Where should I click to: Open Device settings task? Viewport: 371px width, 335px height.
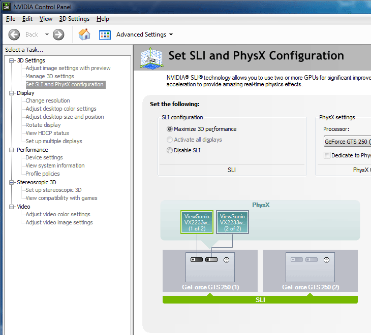point(44,157)
